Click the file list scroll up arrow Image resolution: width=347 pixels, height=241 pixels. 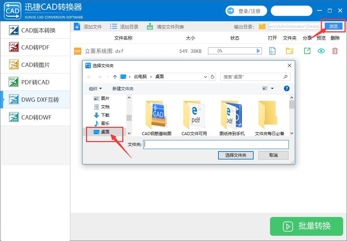click(292, 98)
